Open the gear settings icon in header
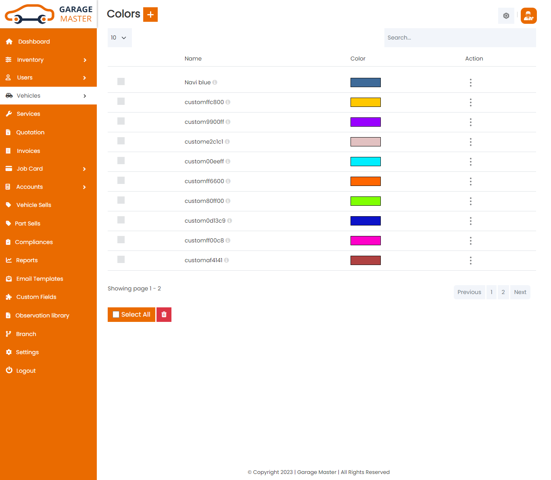The height and width of the screenshot is (480, 551). coord(506,16)
